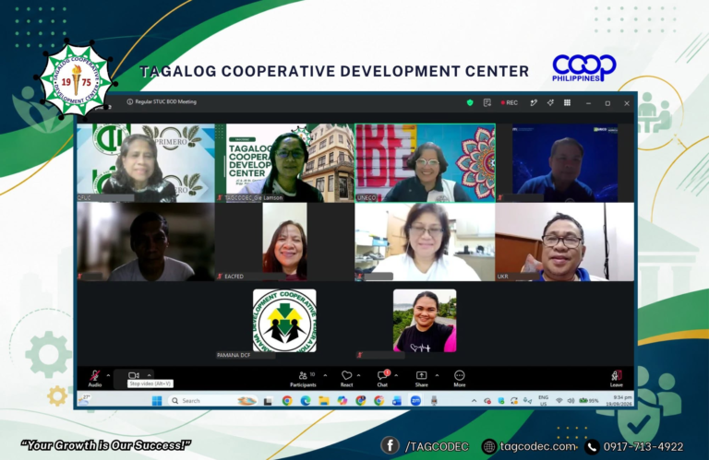The image size is (709, 460).
Task: Click the green encryption shield icon
Action: click(x=470, y=103)
